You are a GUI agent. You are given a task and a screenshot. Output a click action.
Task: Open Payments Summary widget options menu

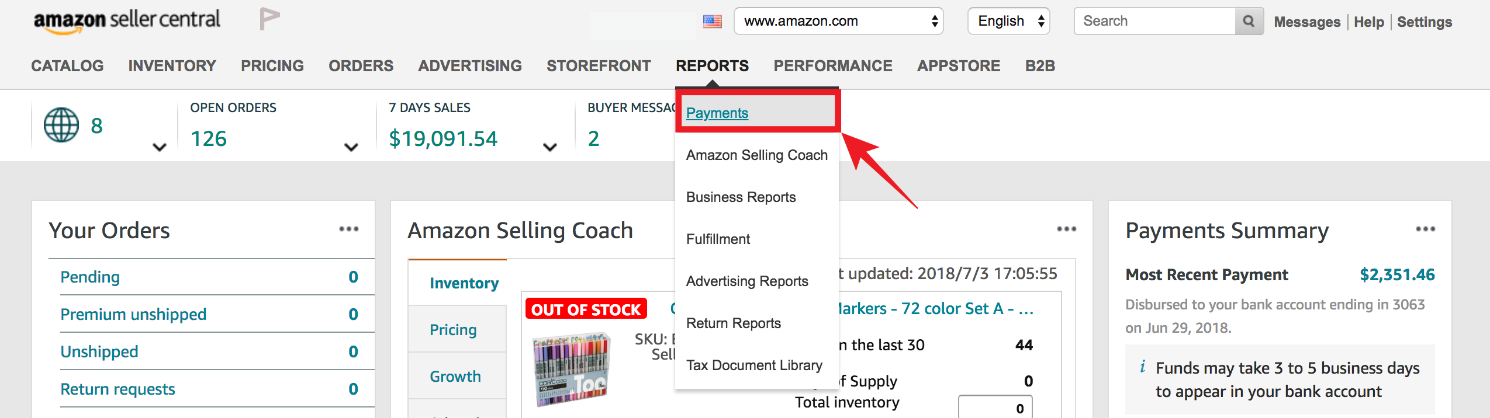coord(1426,229)
